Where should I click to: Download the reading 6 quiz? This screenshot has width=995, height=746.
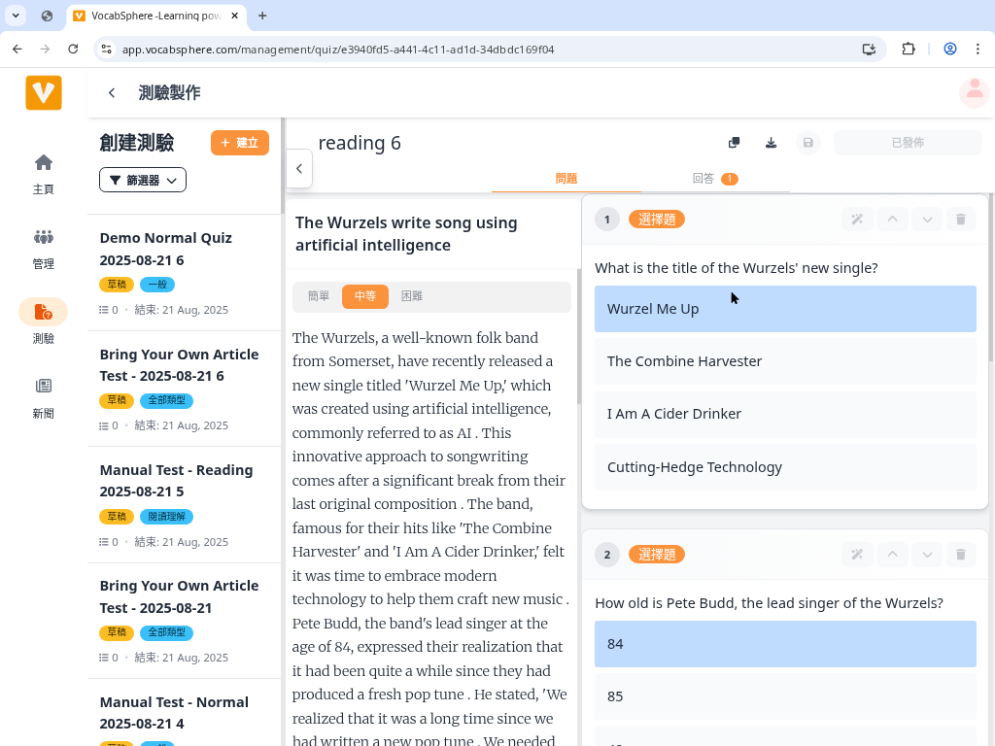point(771,142)
